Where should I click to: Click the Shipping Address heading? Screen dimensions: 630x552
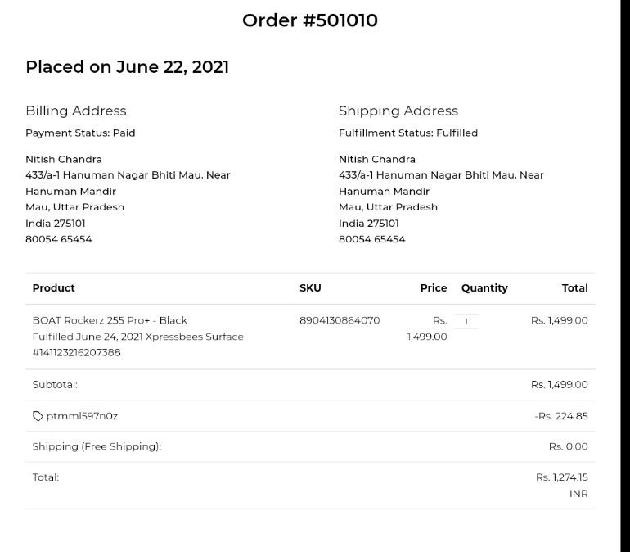point(398,111)
